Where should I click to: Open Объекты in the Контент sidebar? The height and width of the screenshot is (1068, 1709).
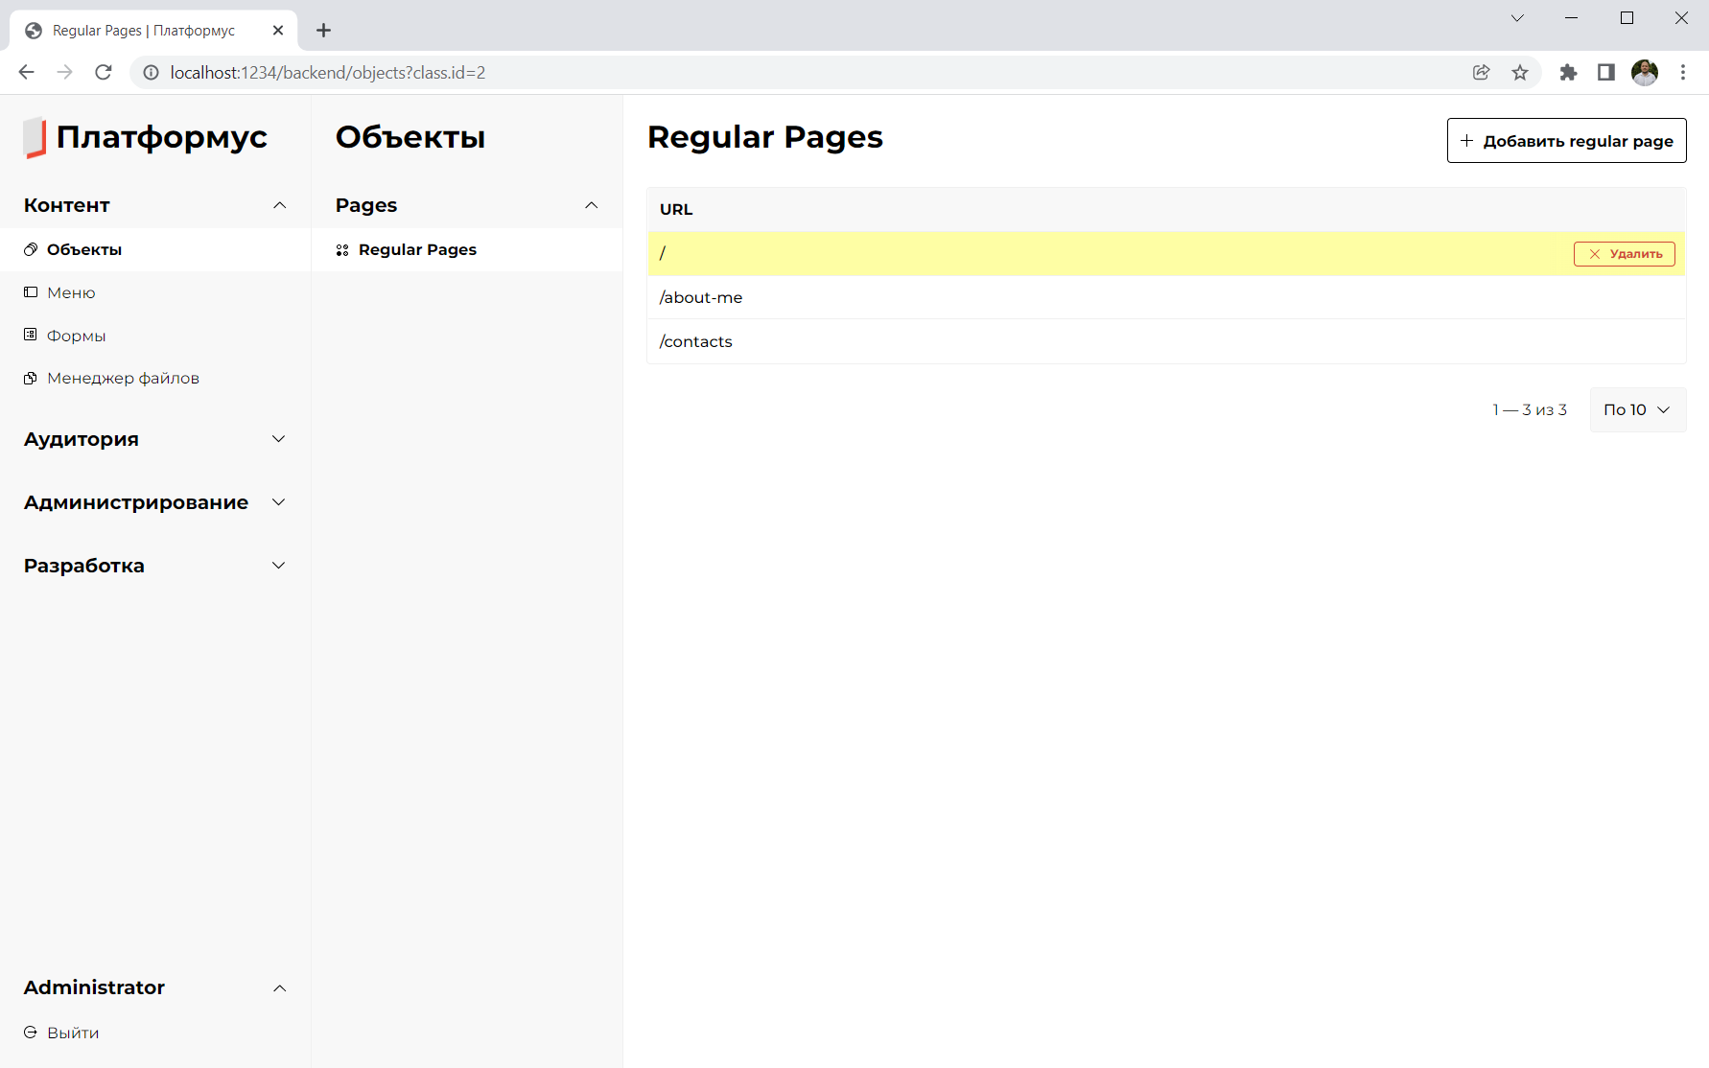[83, 249]
